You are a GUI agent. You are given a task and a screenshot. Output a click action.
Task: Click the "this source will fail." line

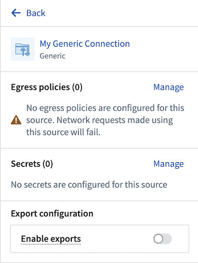click(x=63, y=132)
